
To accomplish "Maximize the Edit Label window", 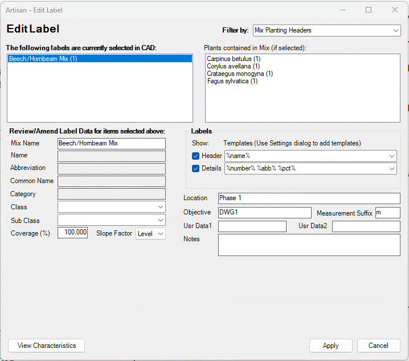I will pyautogui.click(x=369, y=10).
